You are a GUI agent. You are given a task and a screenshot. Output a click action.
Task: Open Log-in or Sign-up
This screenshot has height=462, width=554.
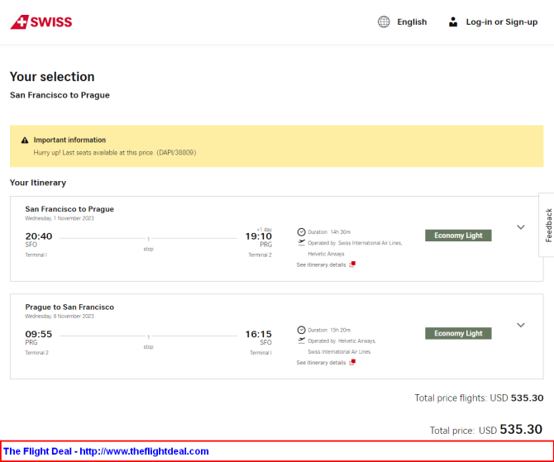coord(502,21)
